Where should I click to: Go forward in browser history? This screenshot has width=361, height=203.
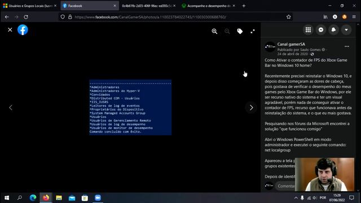pos(16,17)
